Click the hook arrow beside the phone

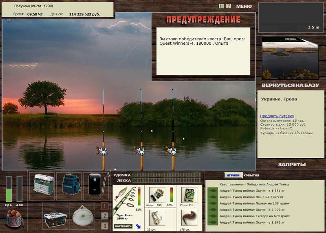(x=106, y=184)
